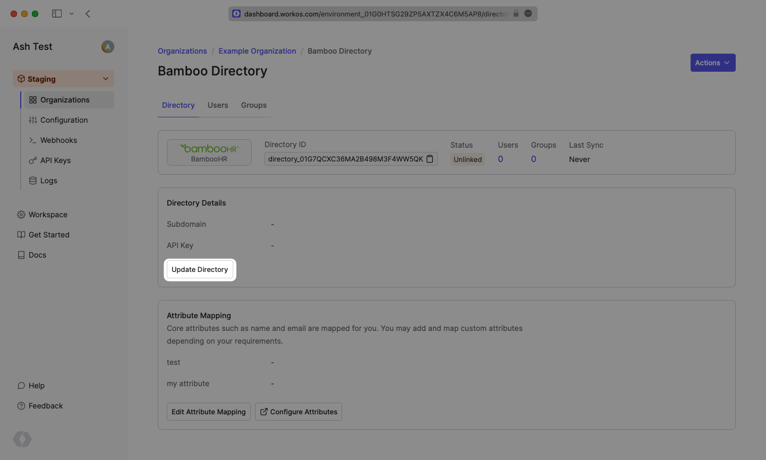Open Webhooks in the sidebar
Image resolution: width=766 pixels, height=460 pixels.
point(58,140)
